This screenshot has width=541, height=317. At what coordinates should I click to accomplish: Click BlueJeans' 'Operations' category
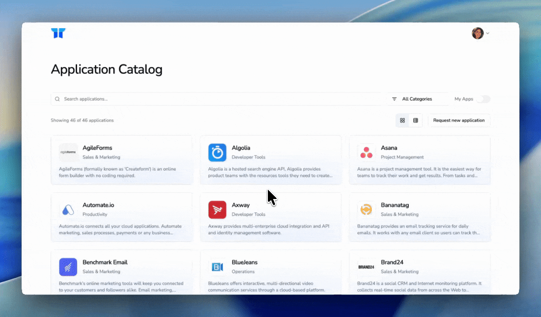coord(243,272)
